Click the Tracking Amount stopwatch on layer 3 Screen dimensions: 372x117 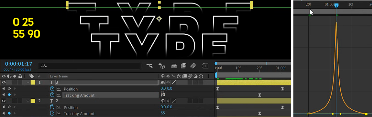[52, 95]
